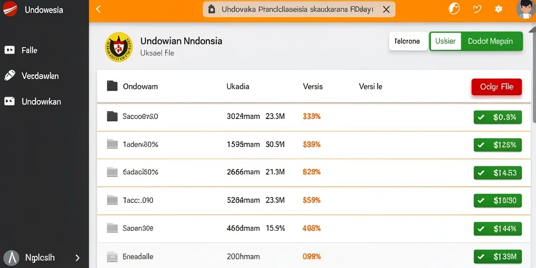Image resolution: width=536 pixels, height=268 pixels.
Task: Toggle the green check button $0.3%
Action: click(497, 117)
